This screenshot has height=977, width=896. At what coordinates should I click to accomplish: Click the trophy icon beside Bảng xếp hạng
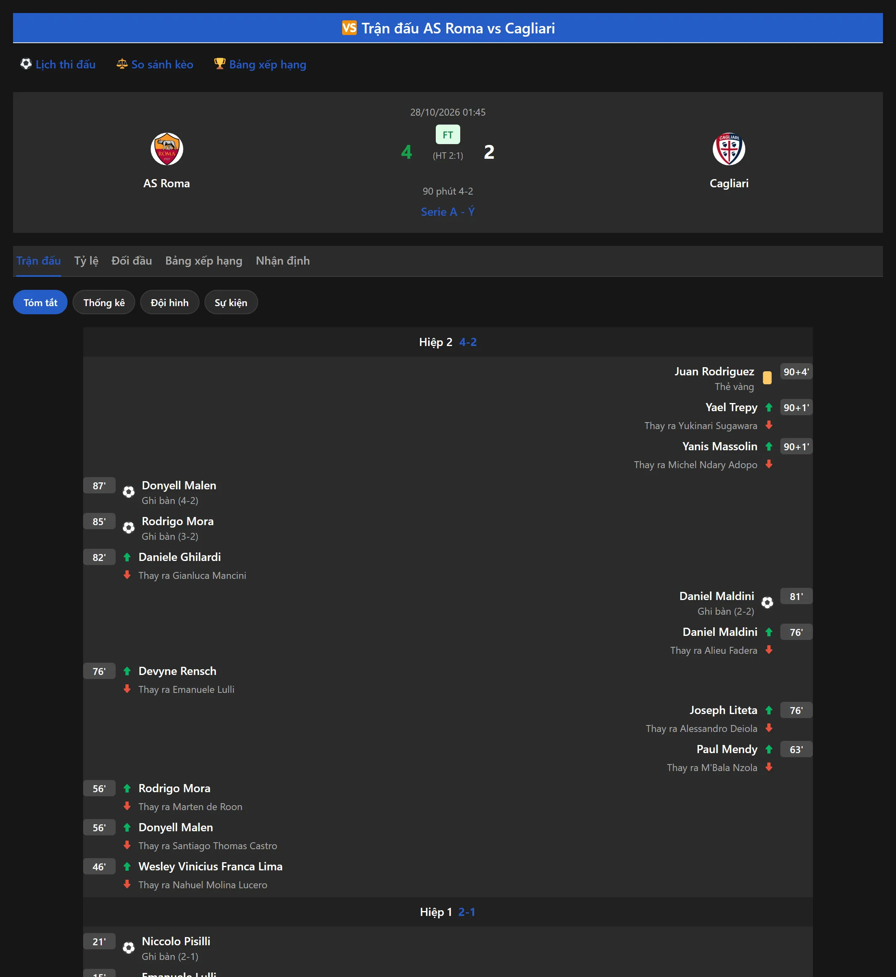tap(220, 64)
